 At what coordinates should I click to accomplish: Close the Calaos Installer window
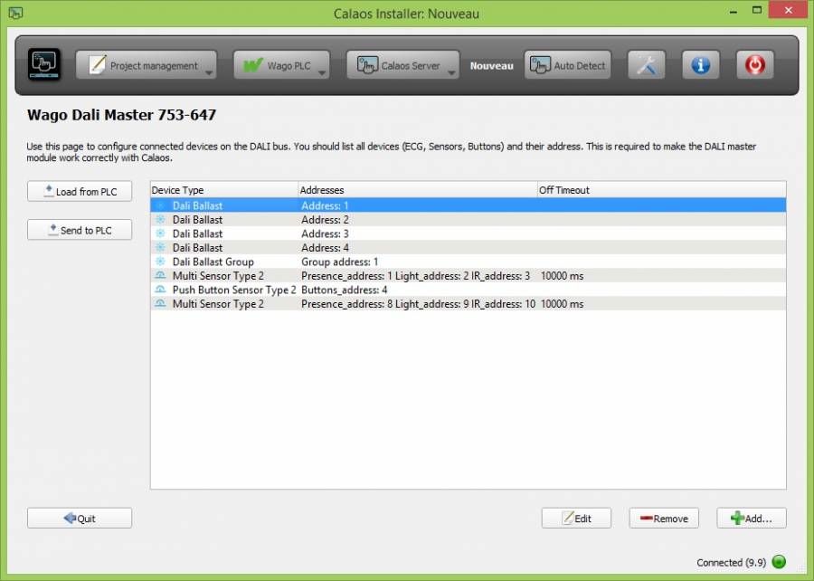(788, 10)
